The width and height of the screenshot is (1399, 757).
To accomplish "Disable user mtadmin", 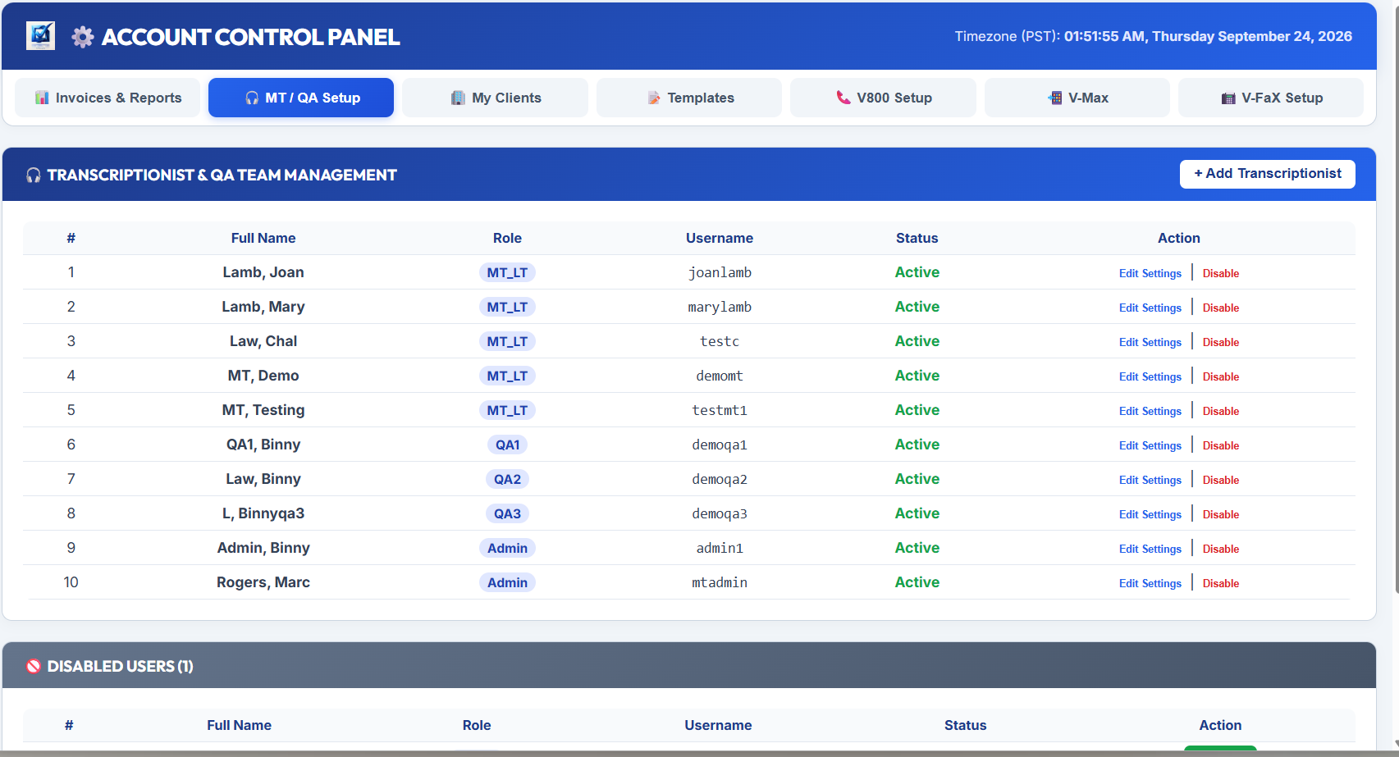I will [x=1221, y=583].
